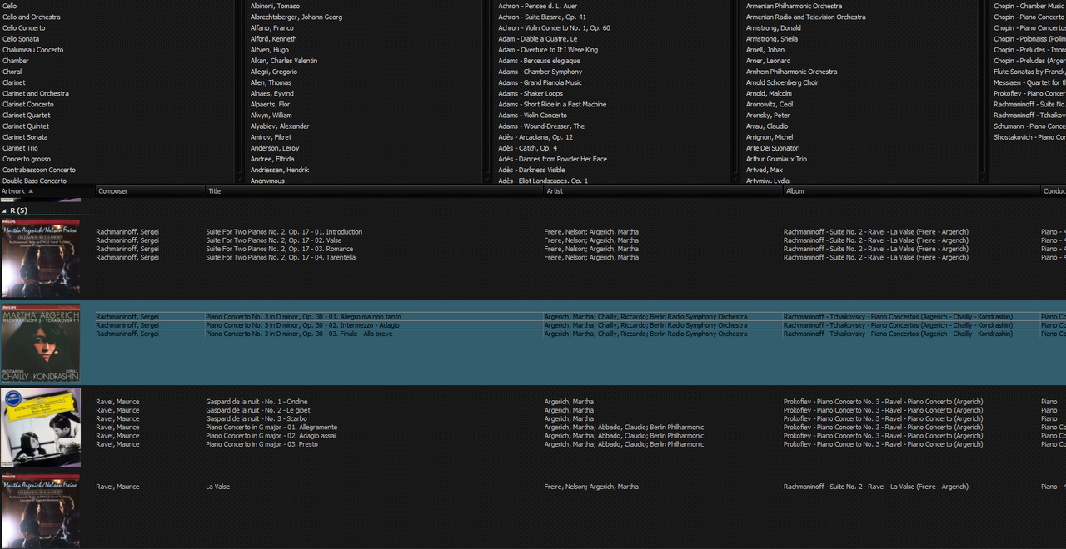This screenshot has height=549, width=1066.
Task: Select Adams - Shaker Loops
Action: tap(531, 93)
